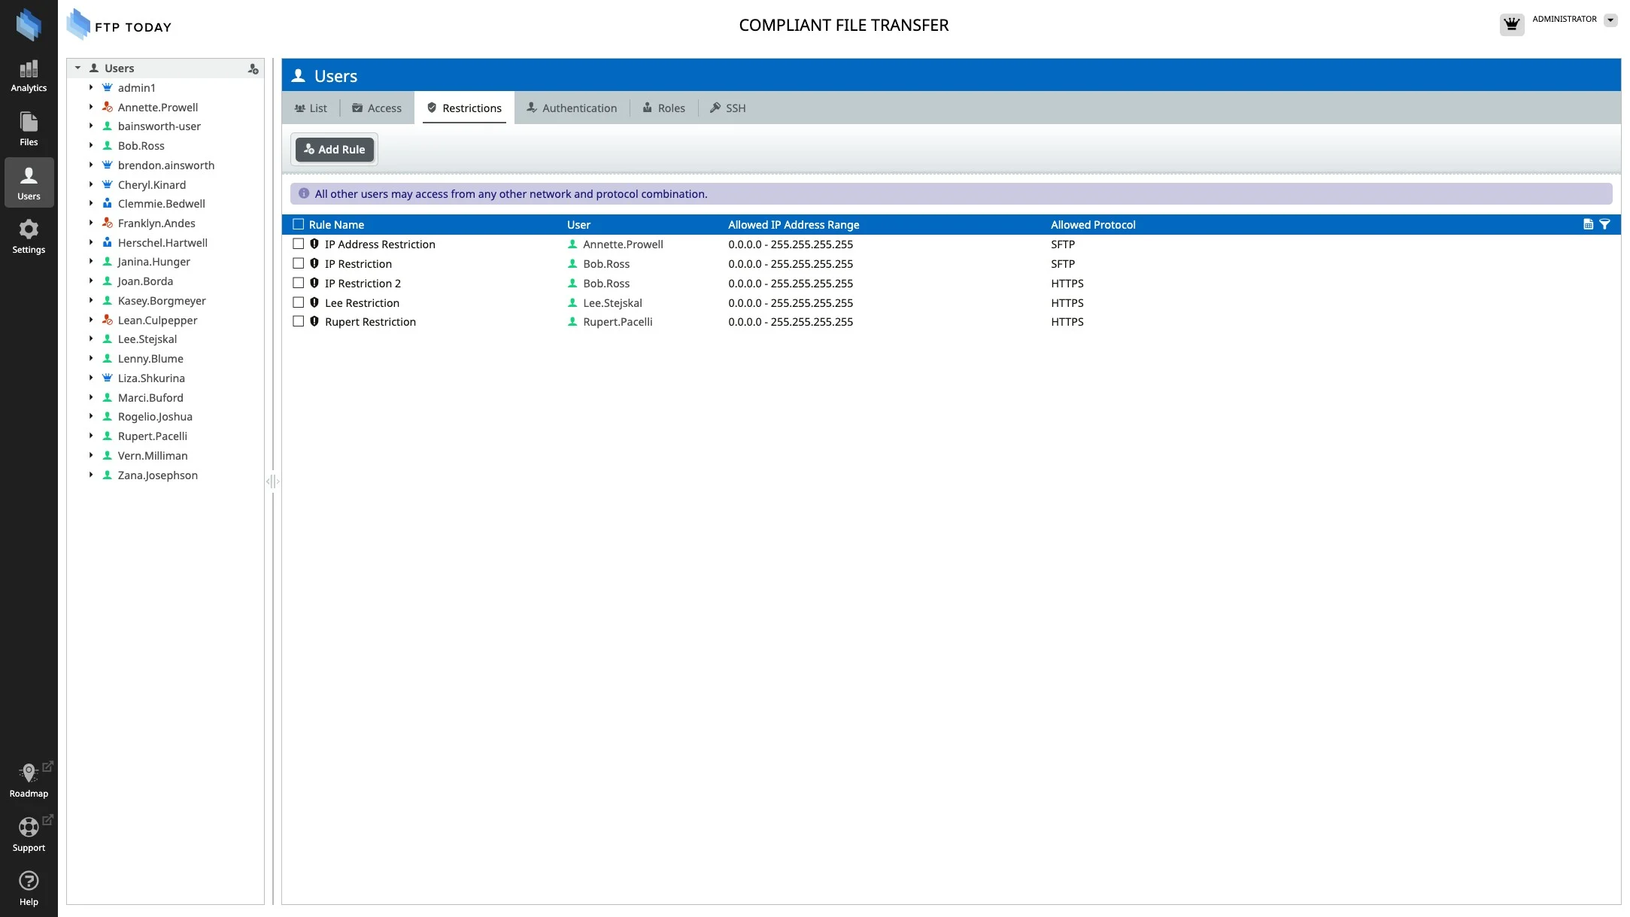The image size is (1630, 917).
Task: Expand the Bob.Ross tree node
Action: click(91, 145)
